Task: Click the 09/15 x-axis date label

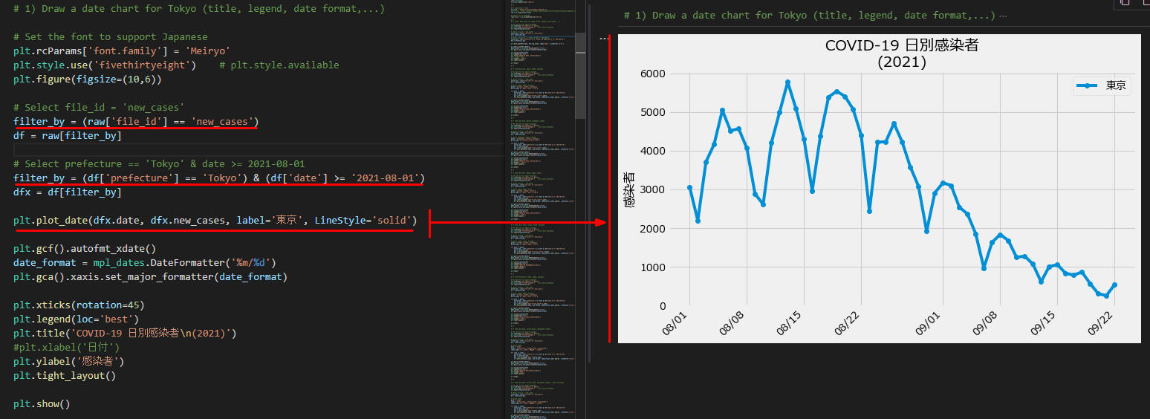Action: [1042, 324]
